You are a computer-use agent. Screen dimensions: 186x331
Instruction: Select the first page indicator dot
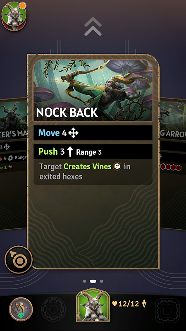click(x=85, y=281)
